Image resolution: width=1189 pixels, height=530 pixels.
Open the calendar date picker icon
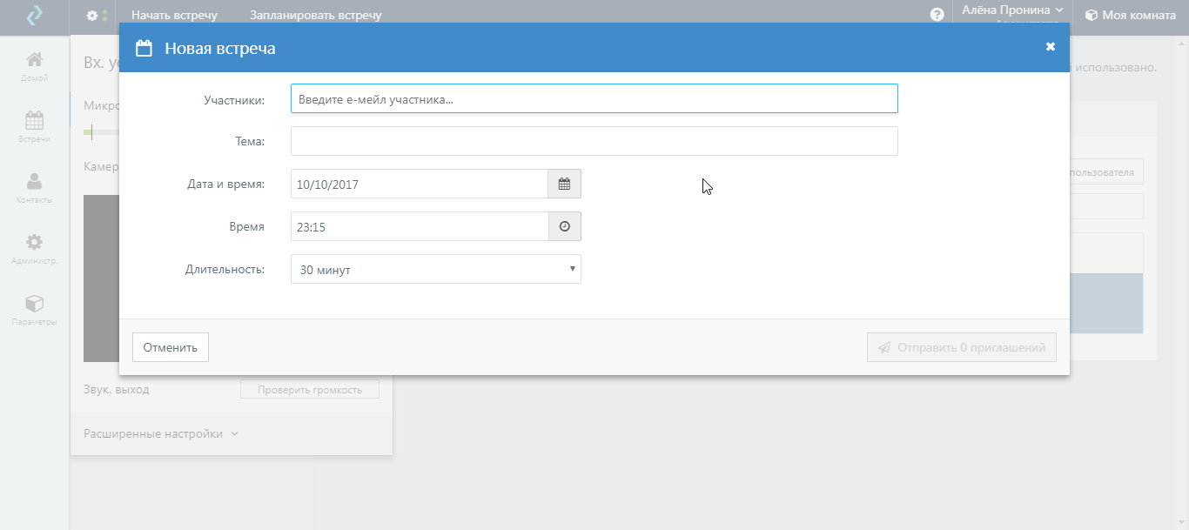click(x=564, y=184)
